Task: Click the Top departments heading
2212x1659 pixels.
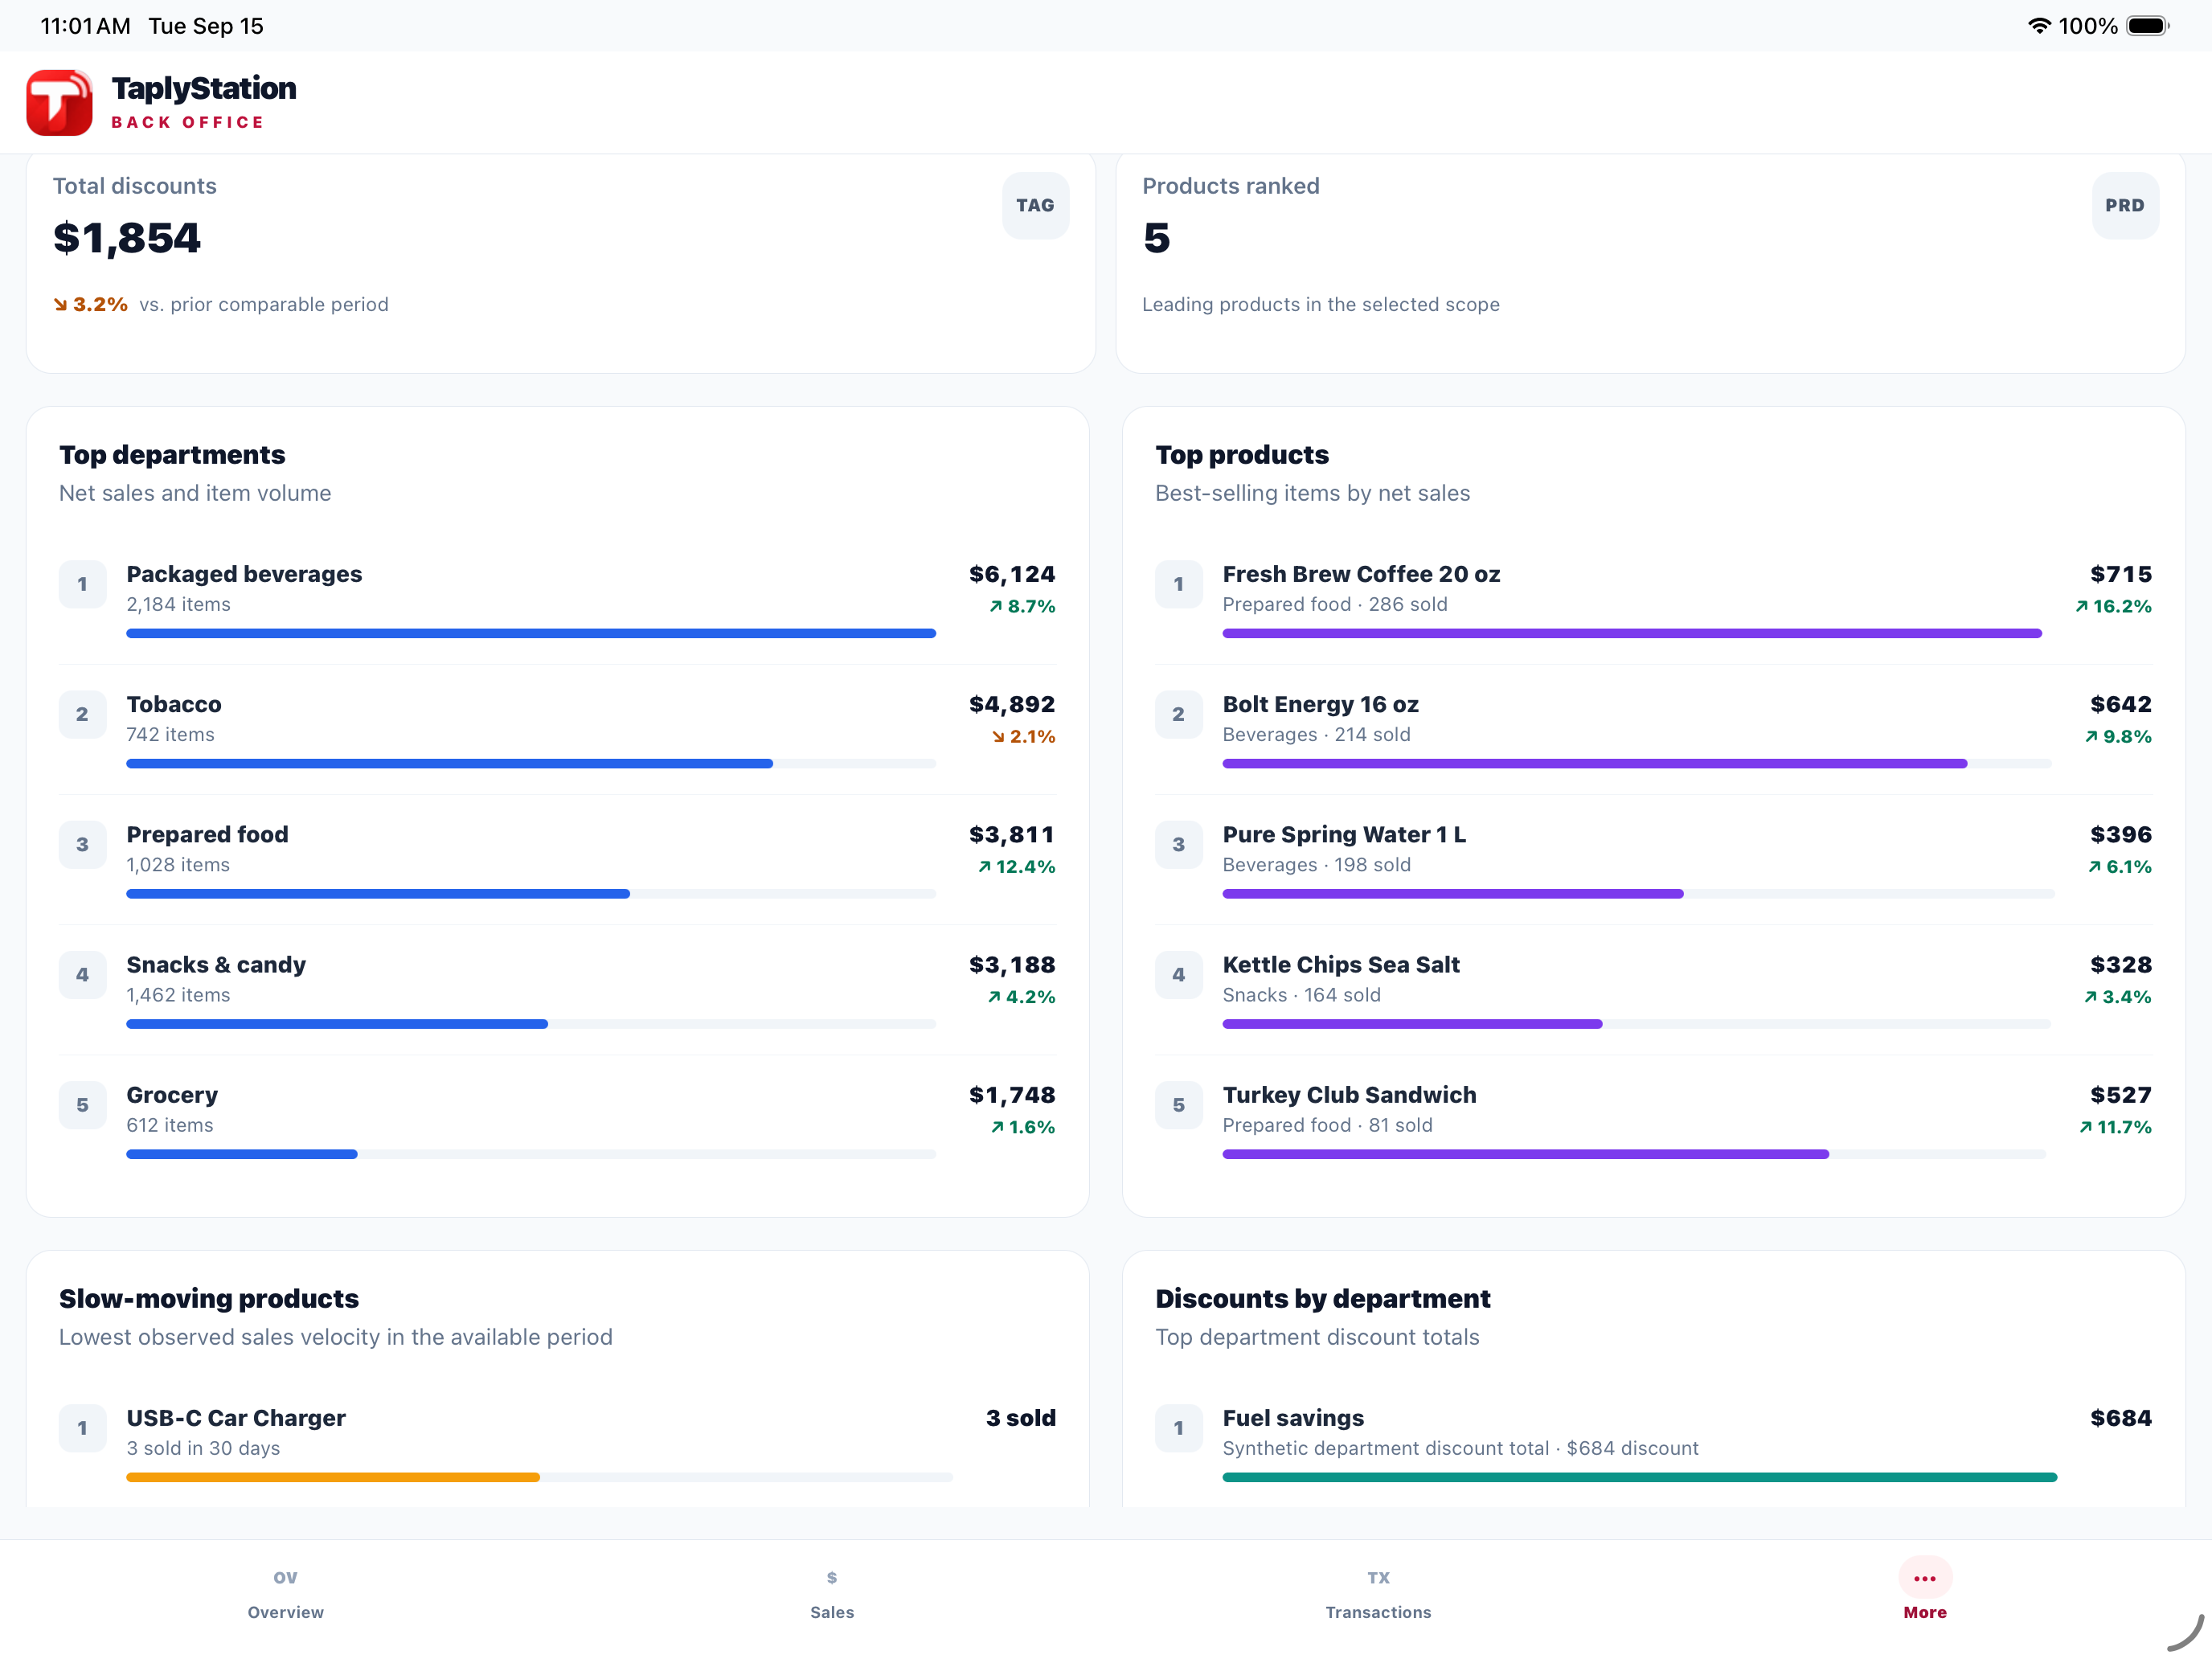Action: [172, 455]
